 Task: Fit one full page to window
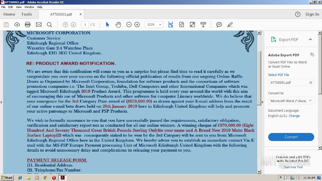tap(182, 25)
